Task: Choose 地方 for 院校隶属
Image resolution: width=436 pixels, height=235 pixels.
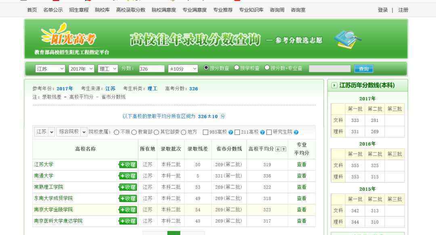Action: click(184, 132)
